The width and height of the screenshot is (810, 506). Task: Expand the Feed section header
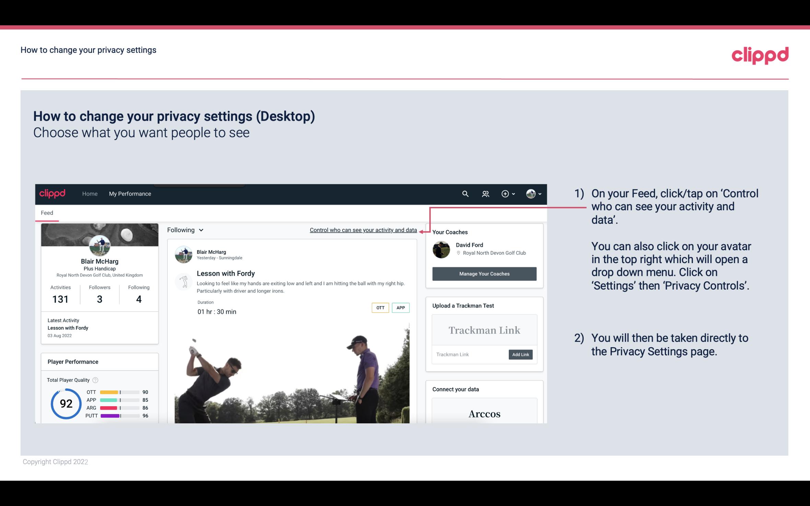[x=47, y=213]
